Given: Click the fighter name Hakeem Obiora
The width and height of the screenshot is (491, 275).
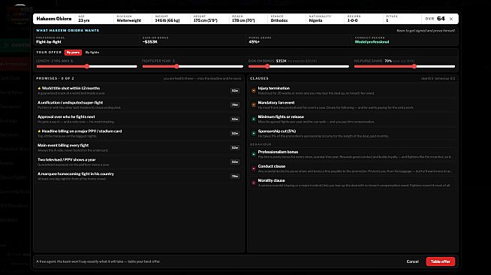Looking at the screenshot, I should click(54, 19).
